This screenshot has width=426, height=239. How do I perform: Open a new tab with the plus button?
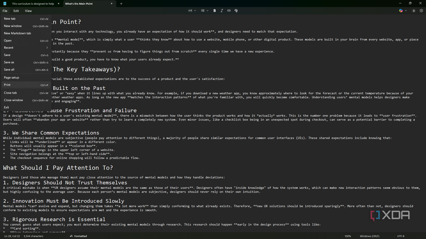coord(121,4)
